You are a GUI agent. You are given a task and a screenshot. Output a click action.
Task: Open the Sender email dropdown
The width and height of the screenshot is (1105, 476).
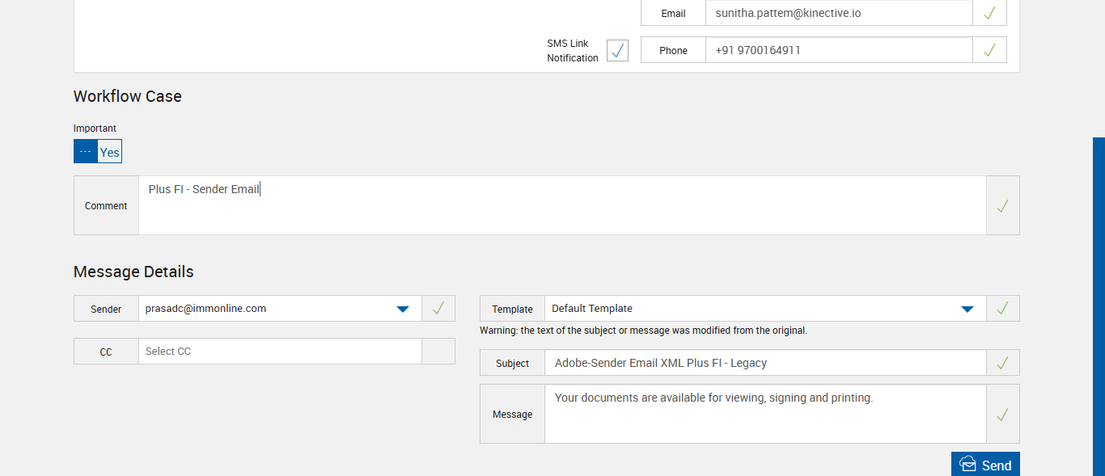coord(402,309)
